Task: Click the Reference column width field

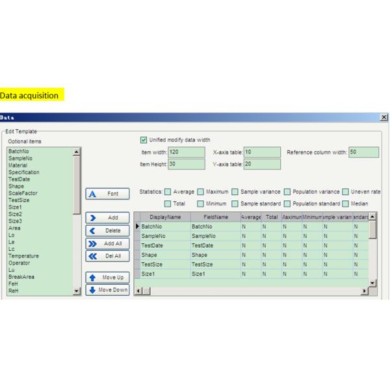Action: coord(363,151)
